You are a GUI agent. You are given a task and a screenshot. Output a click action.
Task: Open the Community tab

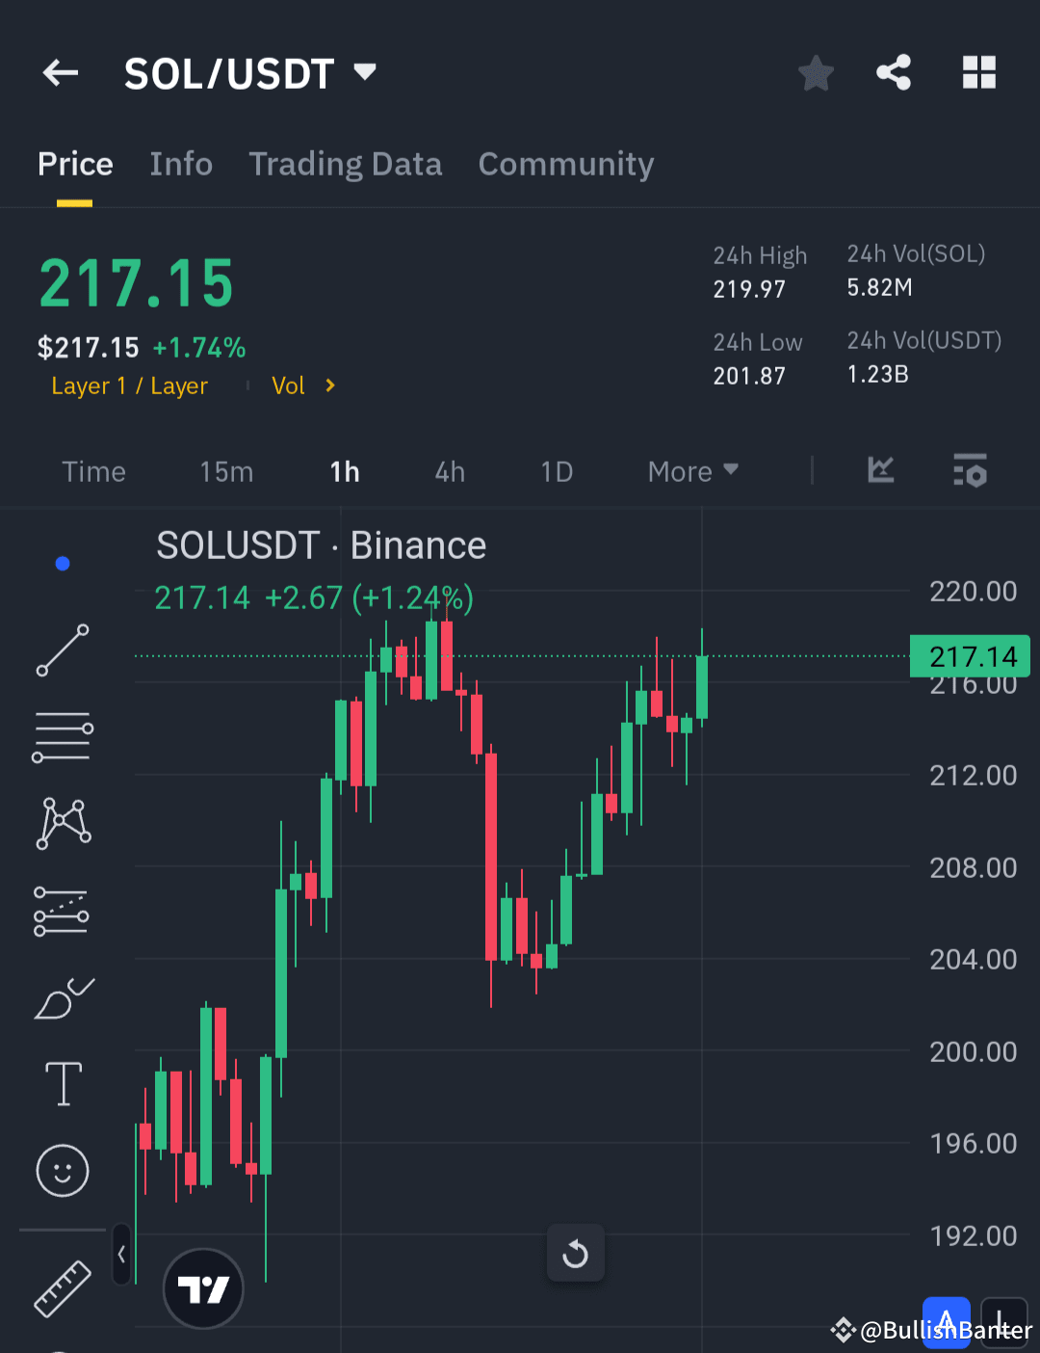tap(565, 164)
